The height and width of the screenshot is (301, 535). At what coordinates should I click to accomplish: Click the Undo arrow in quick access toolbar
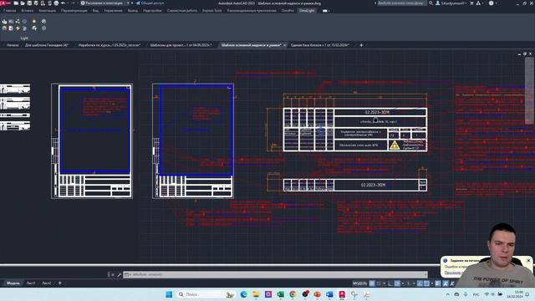click(x=64, y=3)
